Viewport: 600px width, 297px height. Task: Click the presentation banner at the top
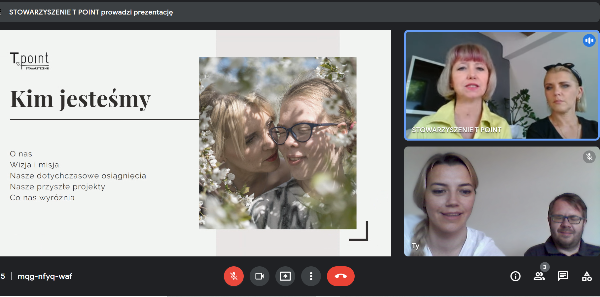click(91, 12)
